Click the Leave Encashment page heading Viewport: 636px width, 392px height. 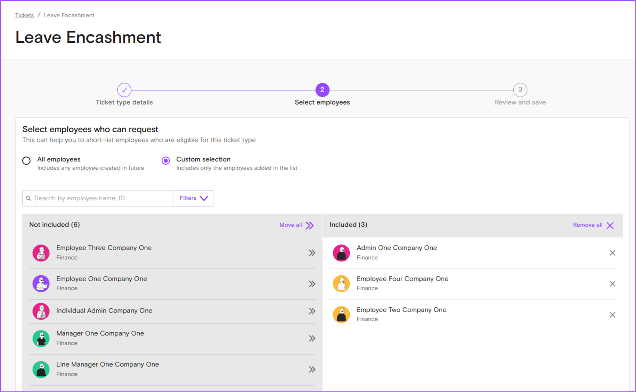pos(88,37)
